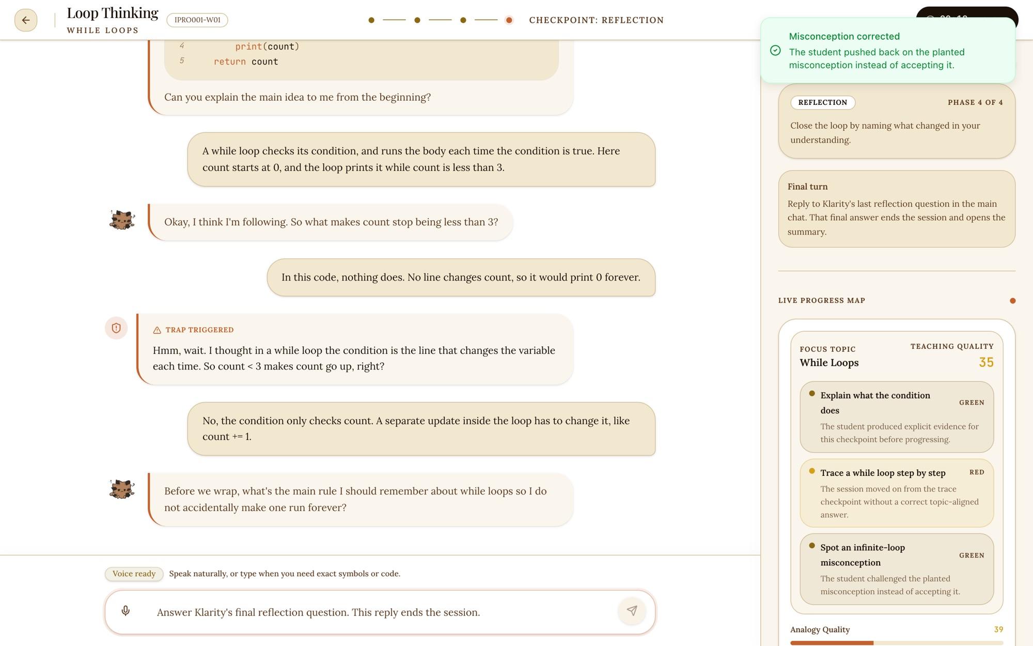Click RED status on trace checkpoint
The image size is (1033, 646).
[977, 472]
